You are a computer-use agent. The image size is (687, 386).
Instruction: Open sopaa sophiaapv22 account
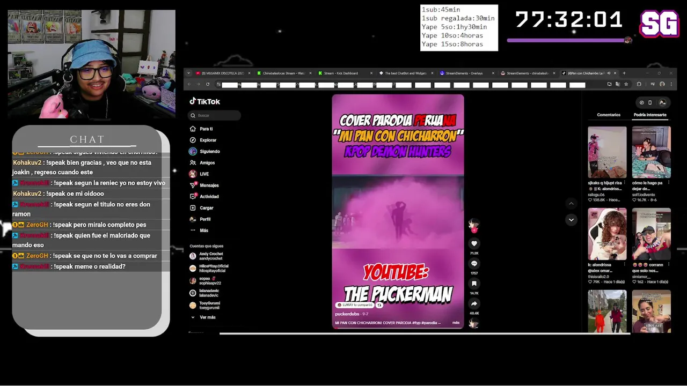(x=206, y=280)
